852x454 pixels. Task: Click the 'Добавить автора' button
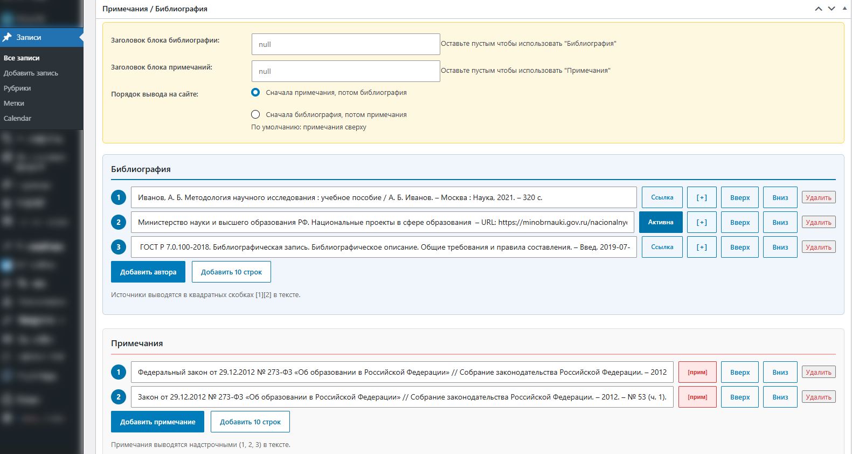pos(148,272)
